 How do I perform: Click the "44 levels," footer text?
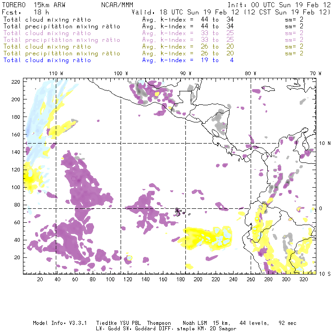(254, 323)
